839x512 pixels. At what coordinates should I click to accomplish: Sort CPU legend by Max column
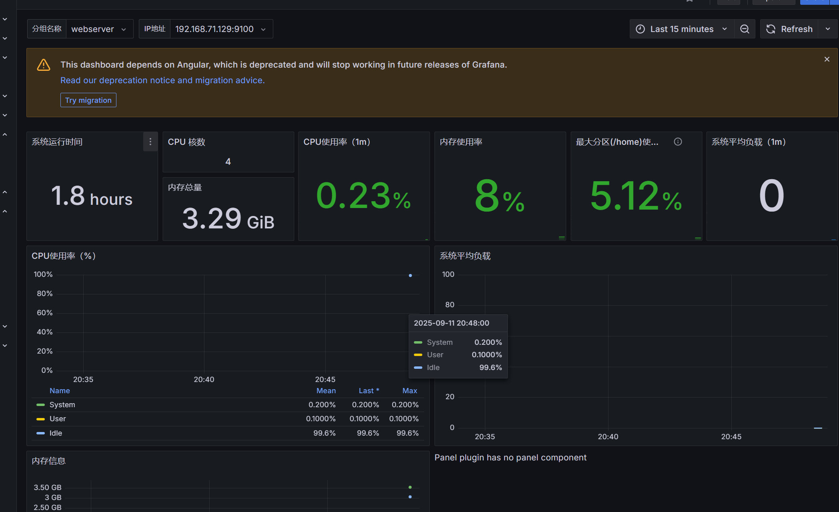[410, 391]
